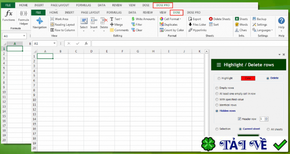Viewport: 290px width, 154px height.
Task: Open the Name Box dropdown in front window
Action: [x=54, y=43]
